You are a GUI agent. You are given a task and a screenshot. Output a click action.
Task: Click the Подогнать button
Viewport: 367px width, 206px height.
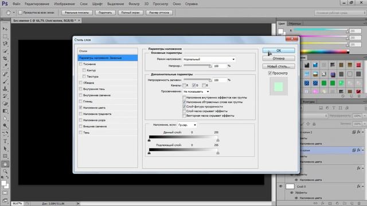coord(105,13)
